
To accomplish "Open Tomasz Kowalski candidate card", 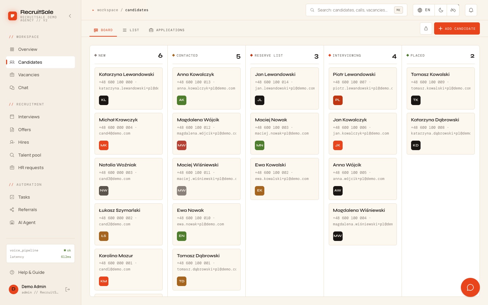I will tap(441, 88).
